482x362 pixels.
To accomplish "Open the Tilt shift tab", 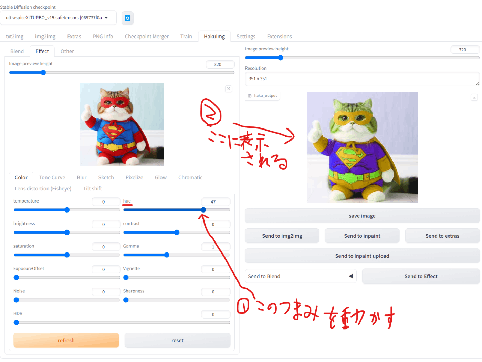I will tap(92, 189).
